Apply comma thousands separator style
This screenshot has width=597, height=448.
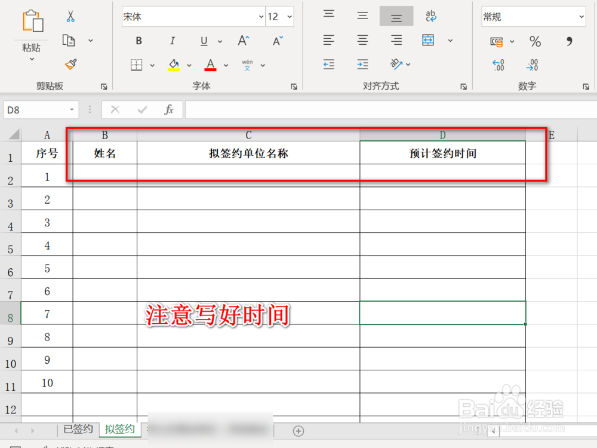(568, 41)
